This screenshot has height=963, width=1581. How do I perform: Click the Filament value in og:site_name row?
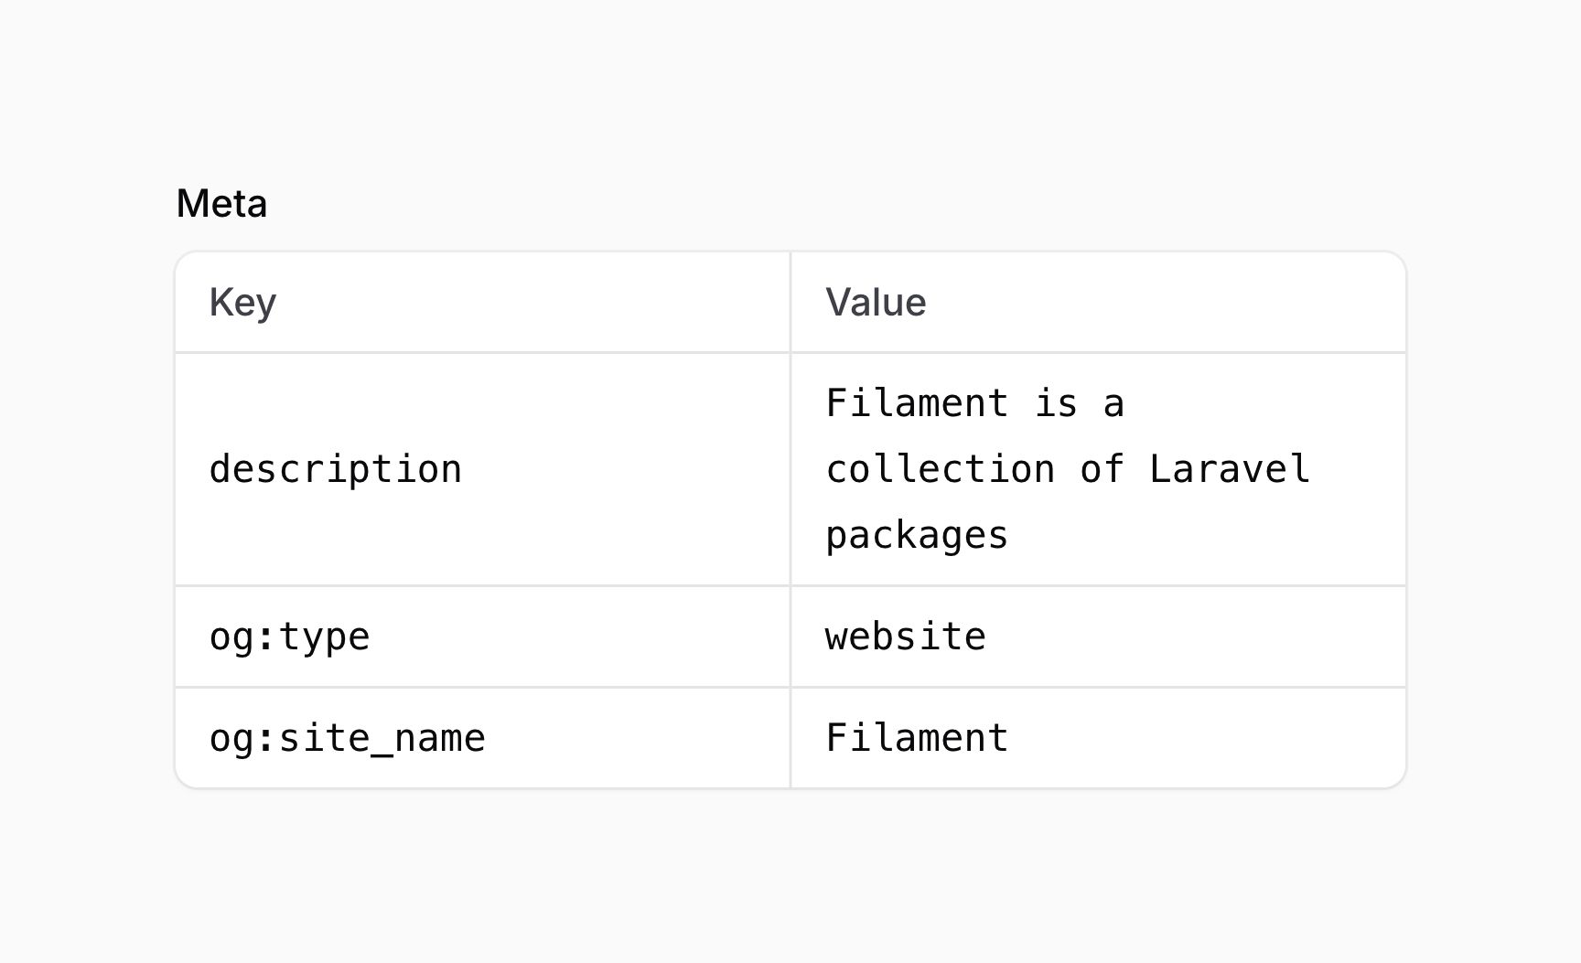tap(917, 738)
